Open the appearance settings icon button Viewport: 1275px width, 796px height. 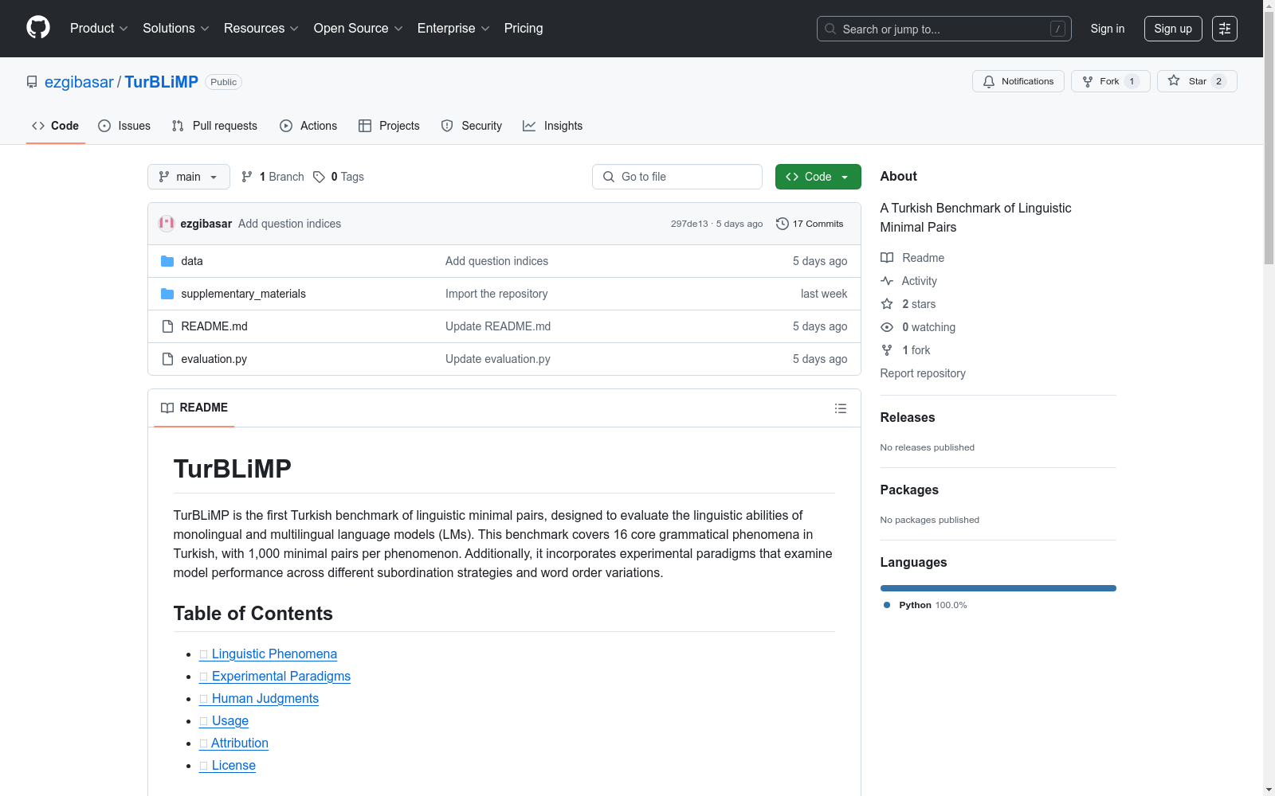click(1225, 29)
